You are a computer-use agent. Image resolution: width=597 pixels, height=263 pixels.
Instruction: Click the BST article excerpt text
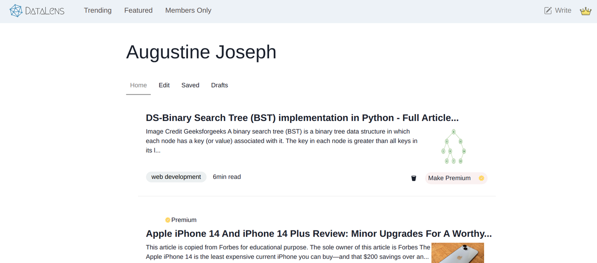point(282,141)
